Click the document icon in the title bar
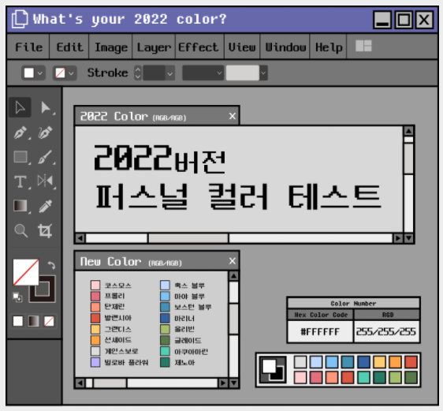The height and width of the screenshot is (411, 443). point(20,19)
